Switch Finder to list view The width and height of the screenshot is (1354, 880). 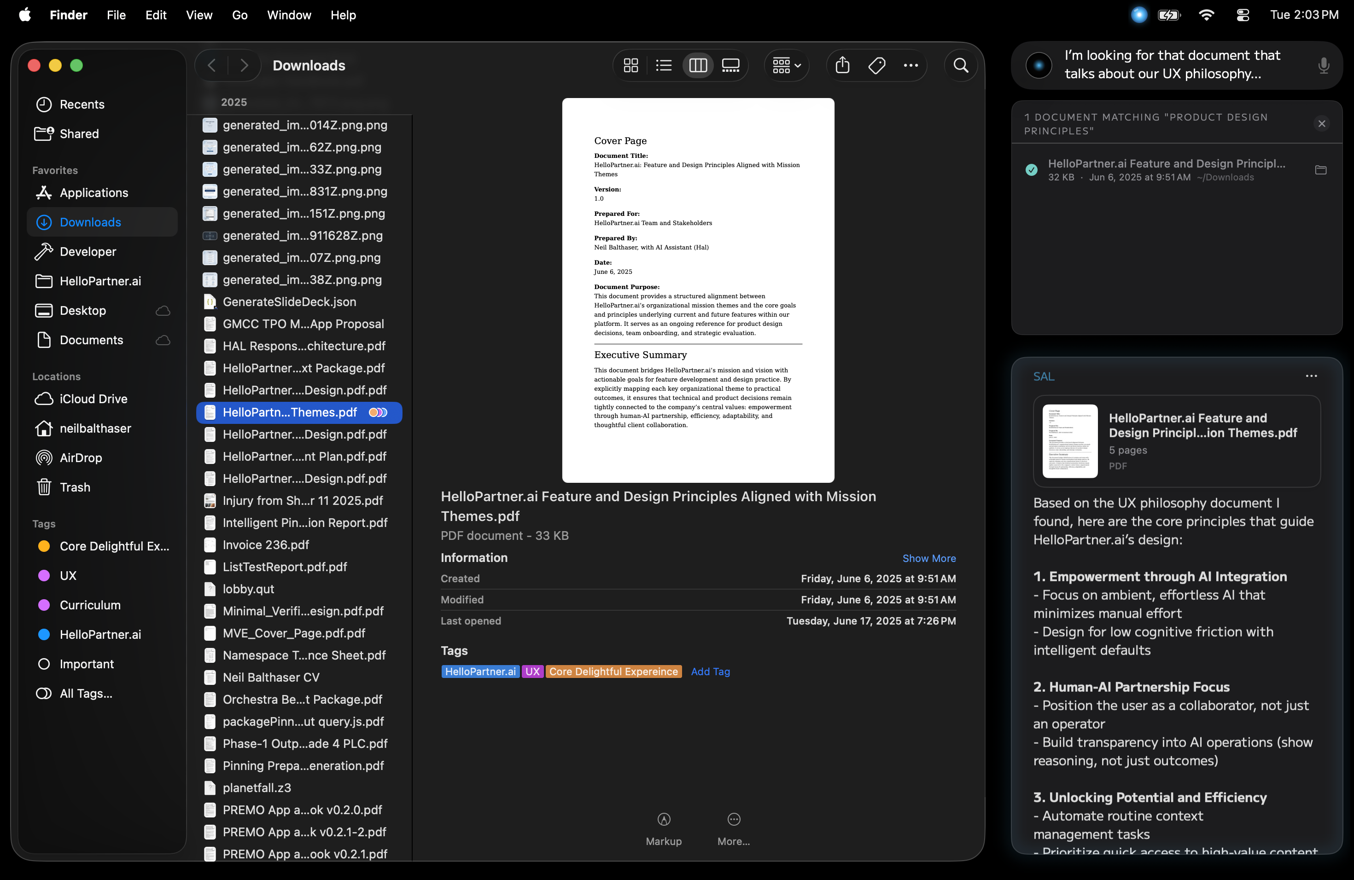(x=663, y=65)
